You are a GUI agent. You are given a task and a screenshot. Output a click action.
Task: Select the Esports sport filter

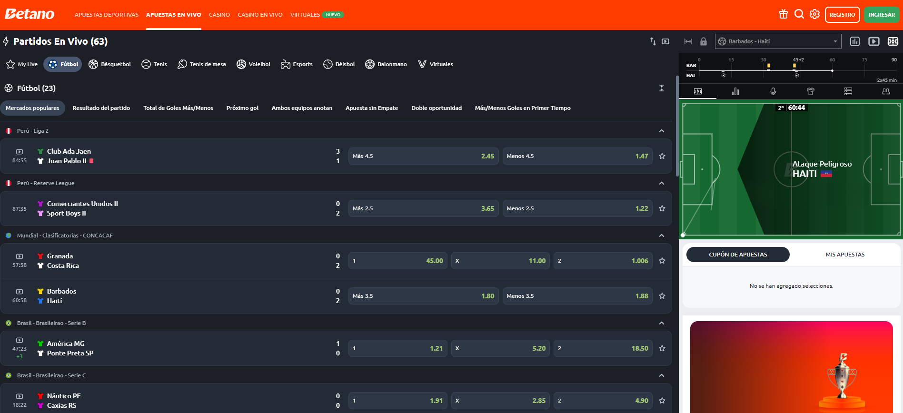[297, 64]
